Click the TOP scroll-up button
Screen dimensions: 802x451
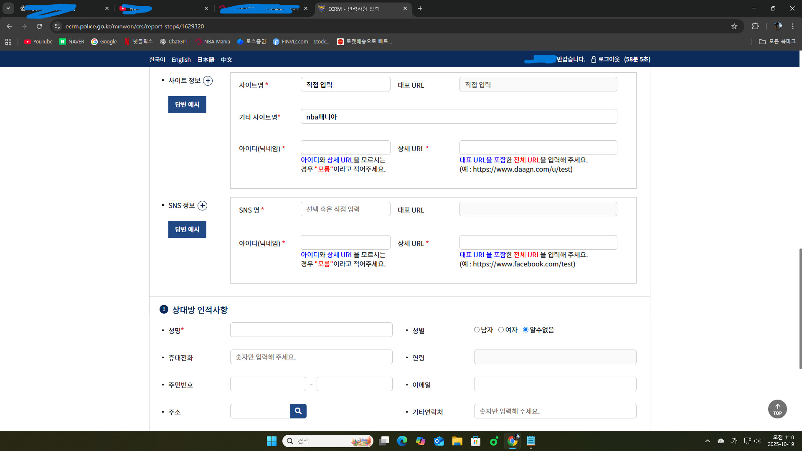[x=777, y=409]
